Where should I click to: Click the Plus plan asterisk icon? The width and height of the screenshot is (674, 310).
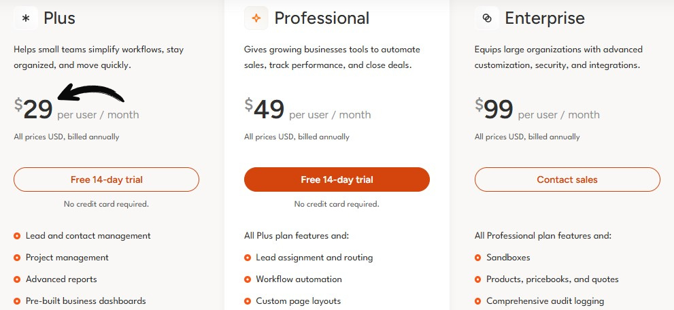(x=26, y=18)
